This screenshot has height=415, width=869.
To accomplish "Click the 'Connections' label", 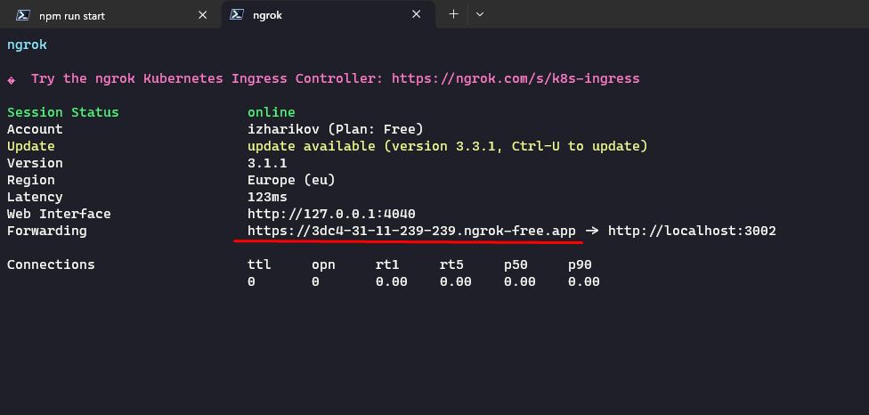I will [x=51, y=264].
